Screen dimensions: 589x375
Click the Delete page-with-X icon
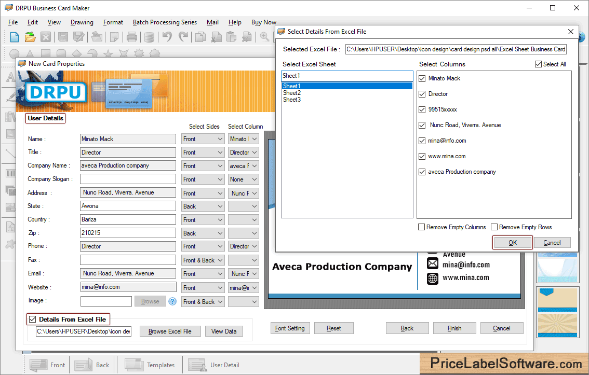(247, 37)
